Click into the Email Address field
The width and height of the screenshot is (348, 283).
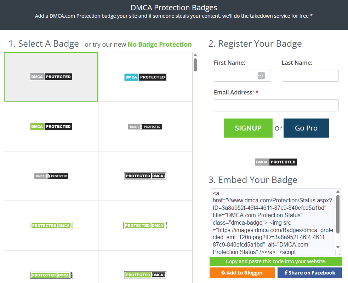(276, 105)
